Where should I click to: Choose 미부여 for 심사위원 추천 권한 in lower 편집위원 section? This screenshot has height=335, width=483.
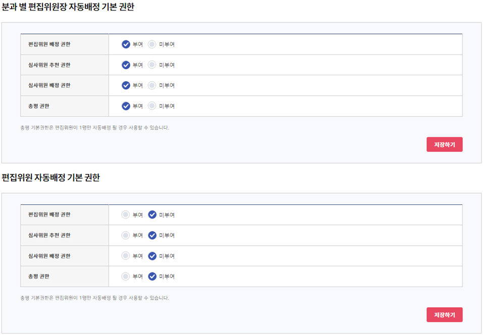tap(152, 235)
